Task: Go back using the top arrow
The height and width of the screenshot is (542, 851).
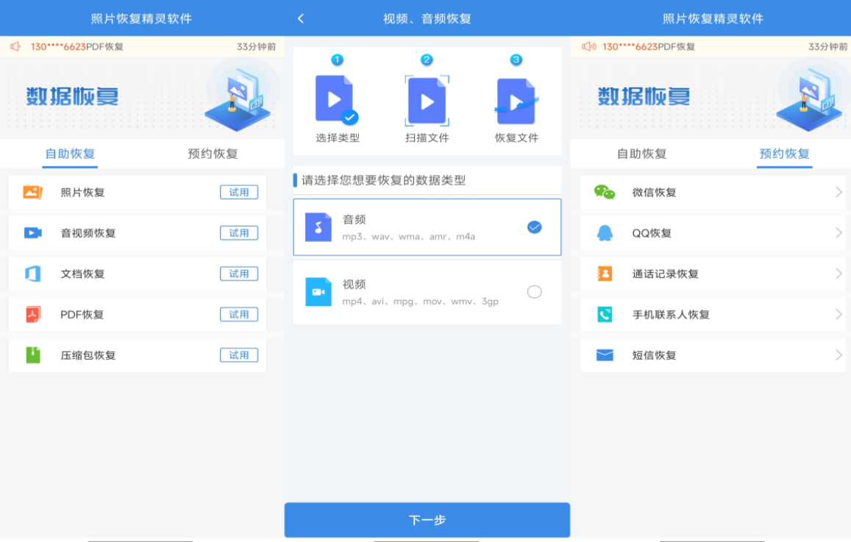Action: (301, 18)
